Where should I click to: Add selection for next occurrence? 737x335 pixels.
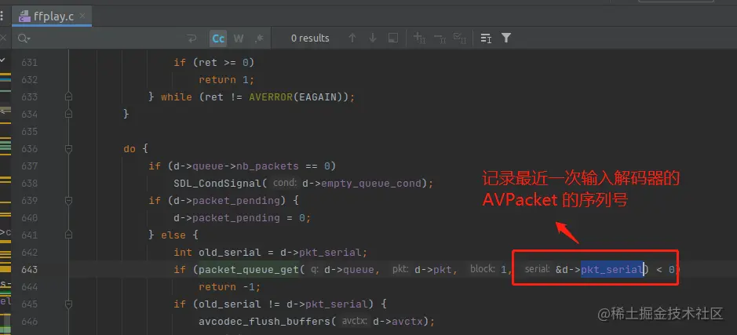[x=419, y=38]
